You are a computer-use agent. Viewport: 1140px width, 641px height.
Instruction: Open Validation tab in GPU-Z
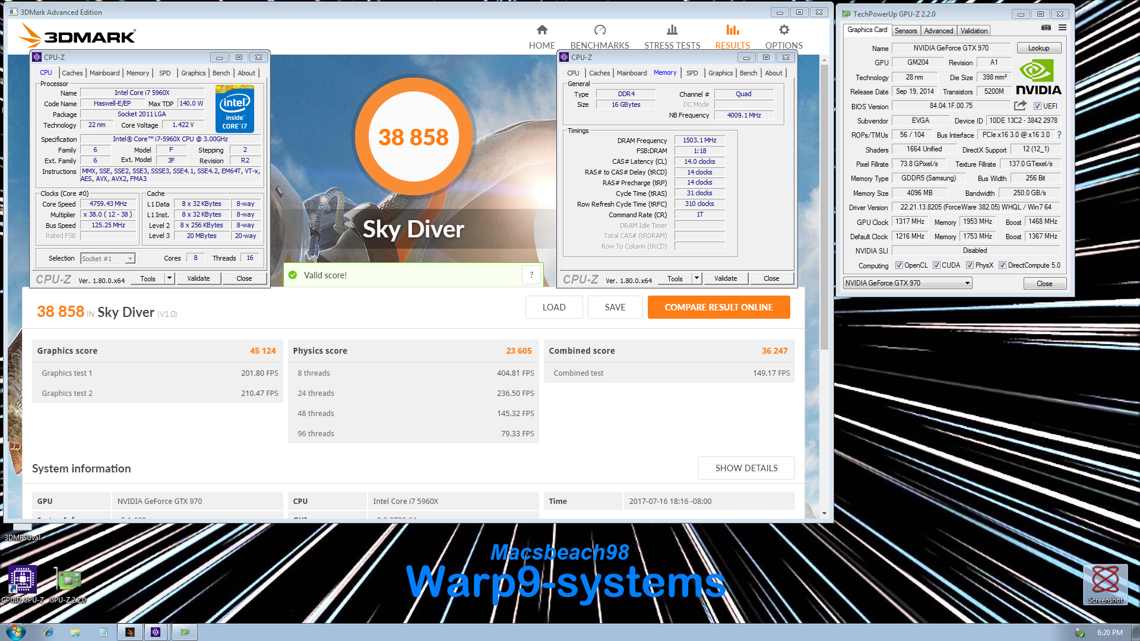974,31
